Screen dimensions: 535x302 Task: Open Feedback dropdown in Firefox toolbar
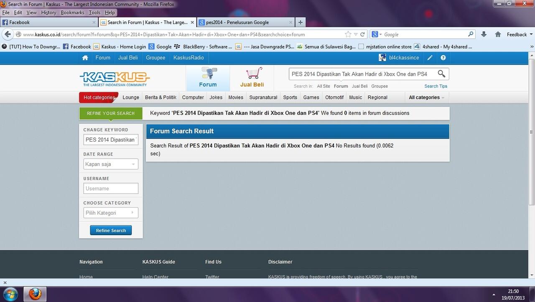tap(519, 34)
